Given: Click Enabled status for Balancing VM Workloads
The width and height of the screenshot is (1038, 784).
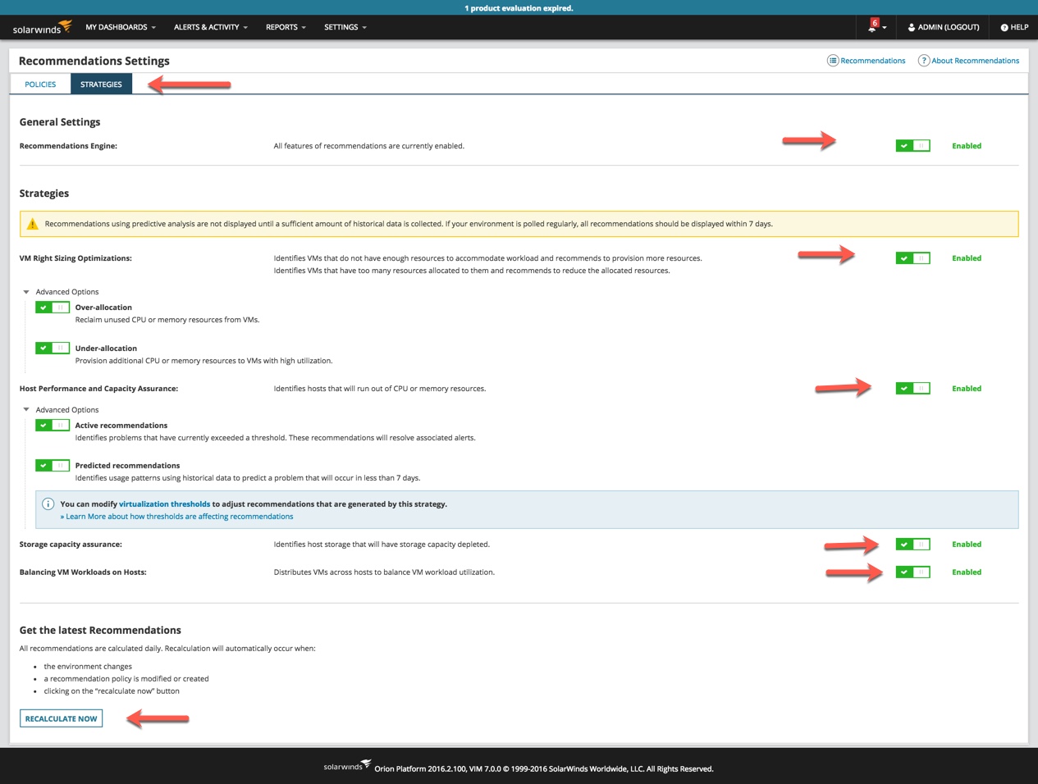Looking at the screenshot, I should (967, 572).
